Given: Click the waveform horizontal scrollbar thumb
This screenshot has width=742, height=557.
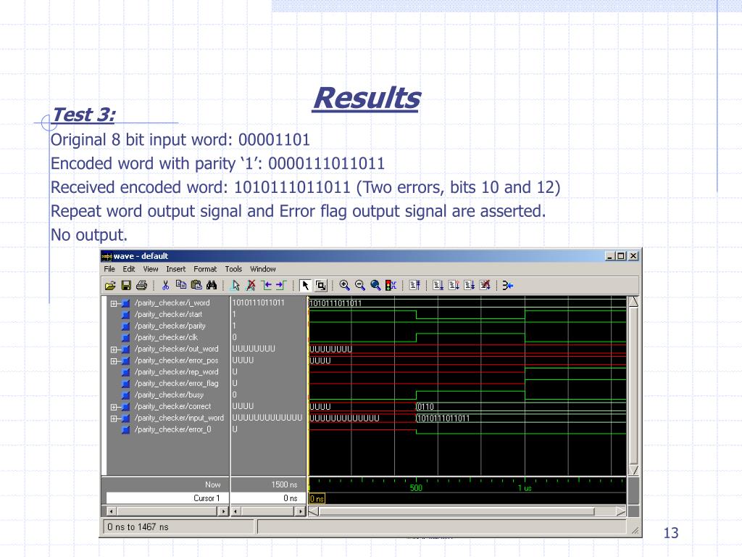Looking at the screenshot, I should tap(457, 511).
